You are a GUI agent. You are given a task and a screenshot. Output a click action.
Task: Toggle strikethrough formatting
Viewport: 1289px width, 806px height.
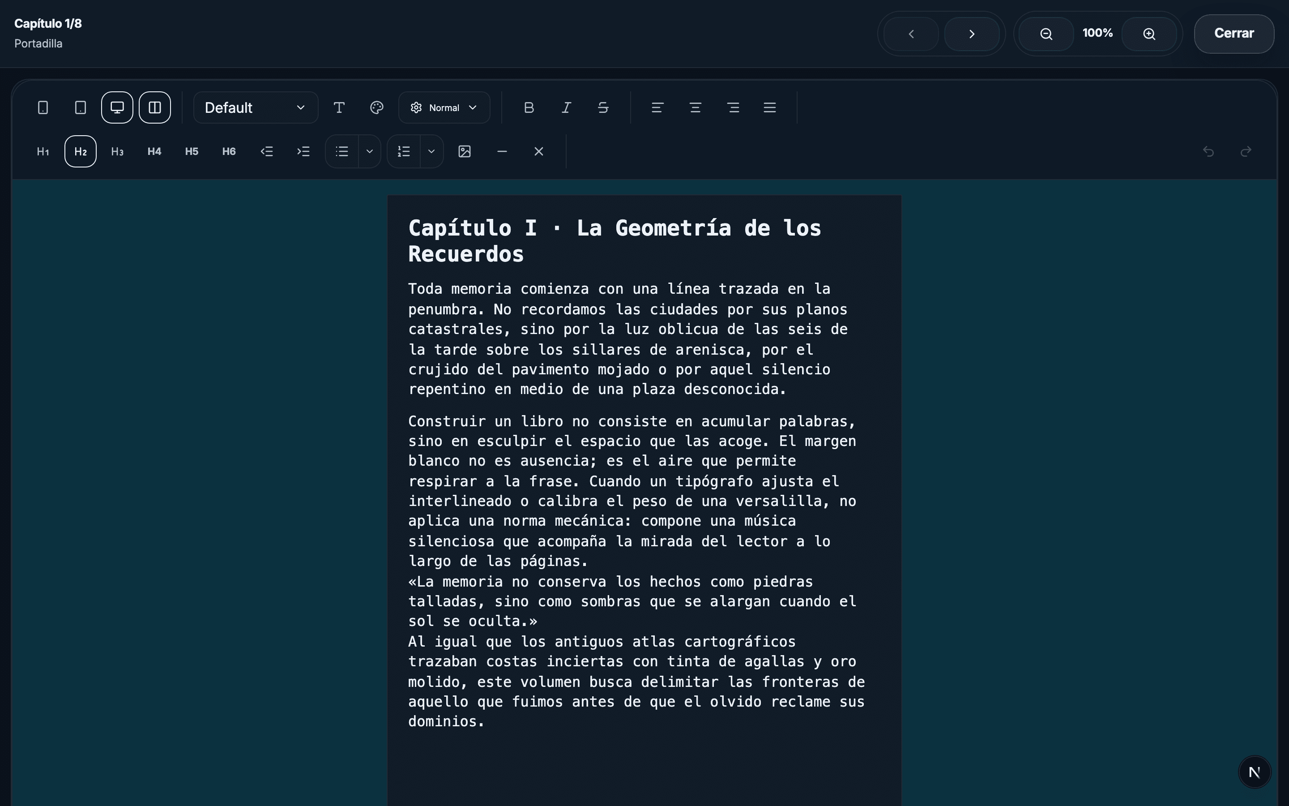(603, 107)
